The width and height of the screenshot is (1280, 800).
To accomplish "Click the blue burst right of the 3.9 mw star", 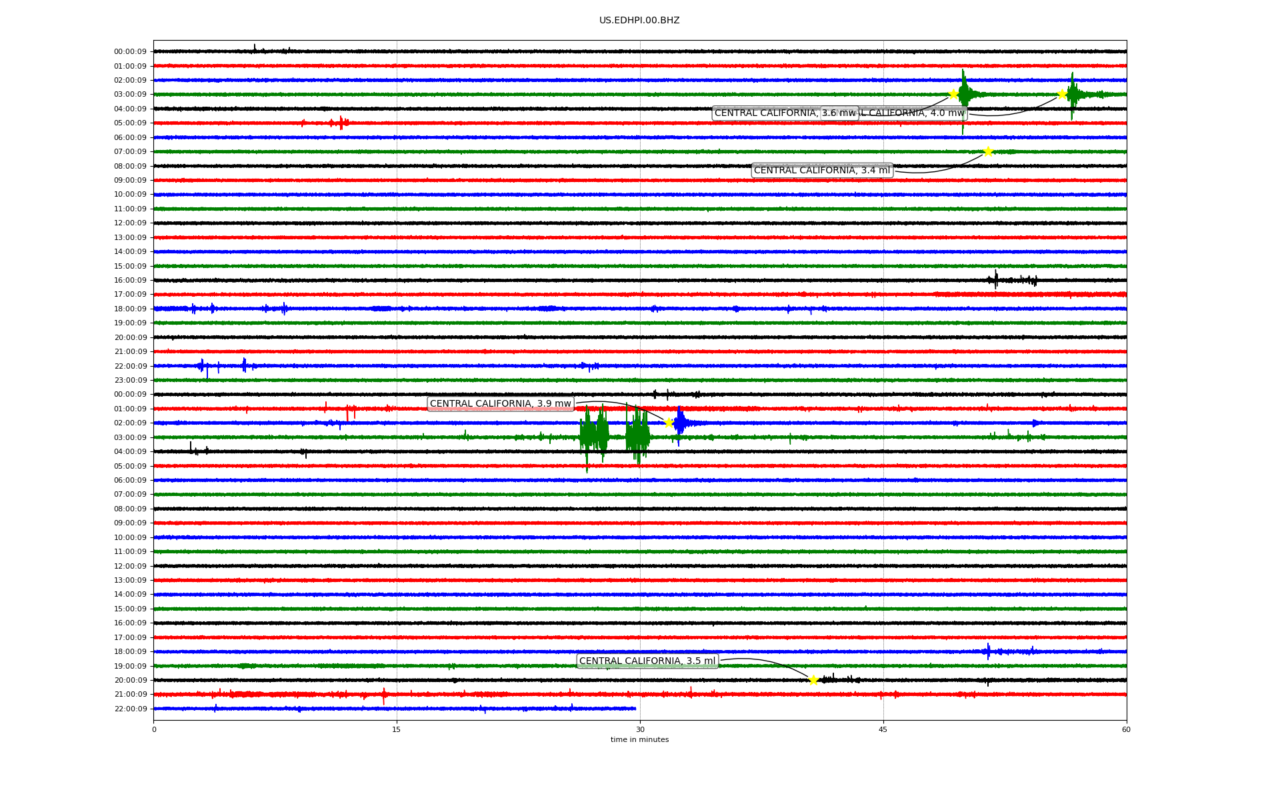I will click(x=680, y=423).
